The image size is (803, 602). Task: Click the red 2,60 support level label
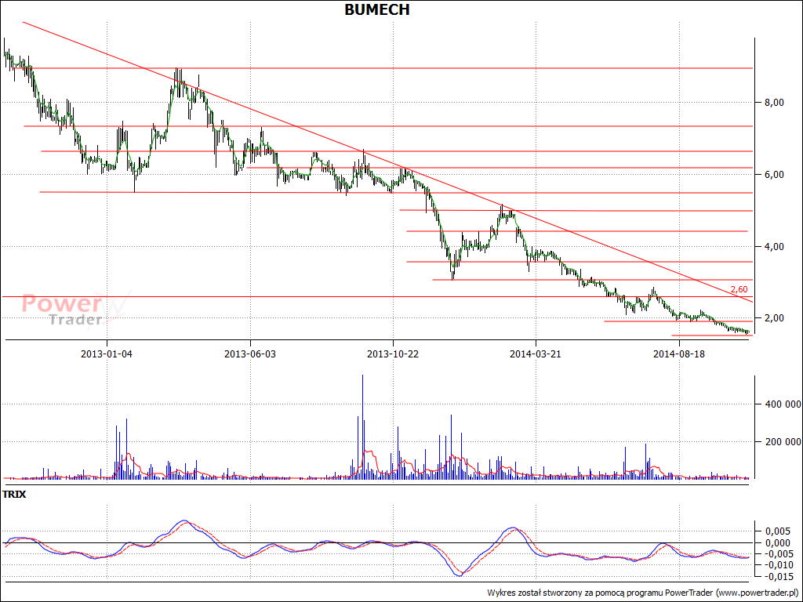[x=739, y=290]
